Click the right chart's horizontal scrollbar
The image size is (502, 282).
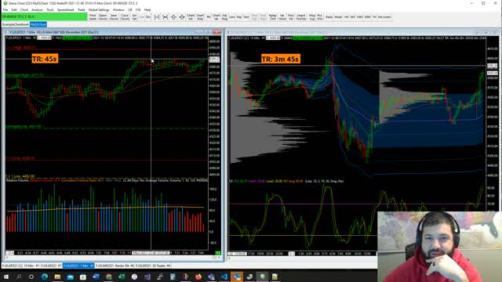point(303,258)
